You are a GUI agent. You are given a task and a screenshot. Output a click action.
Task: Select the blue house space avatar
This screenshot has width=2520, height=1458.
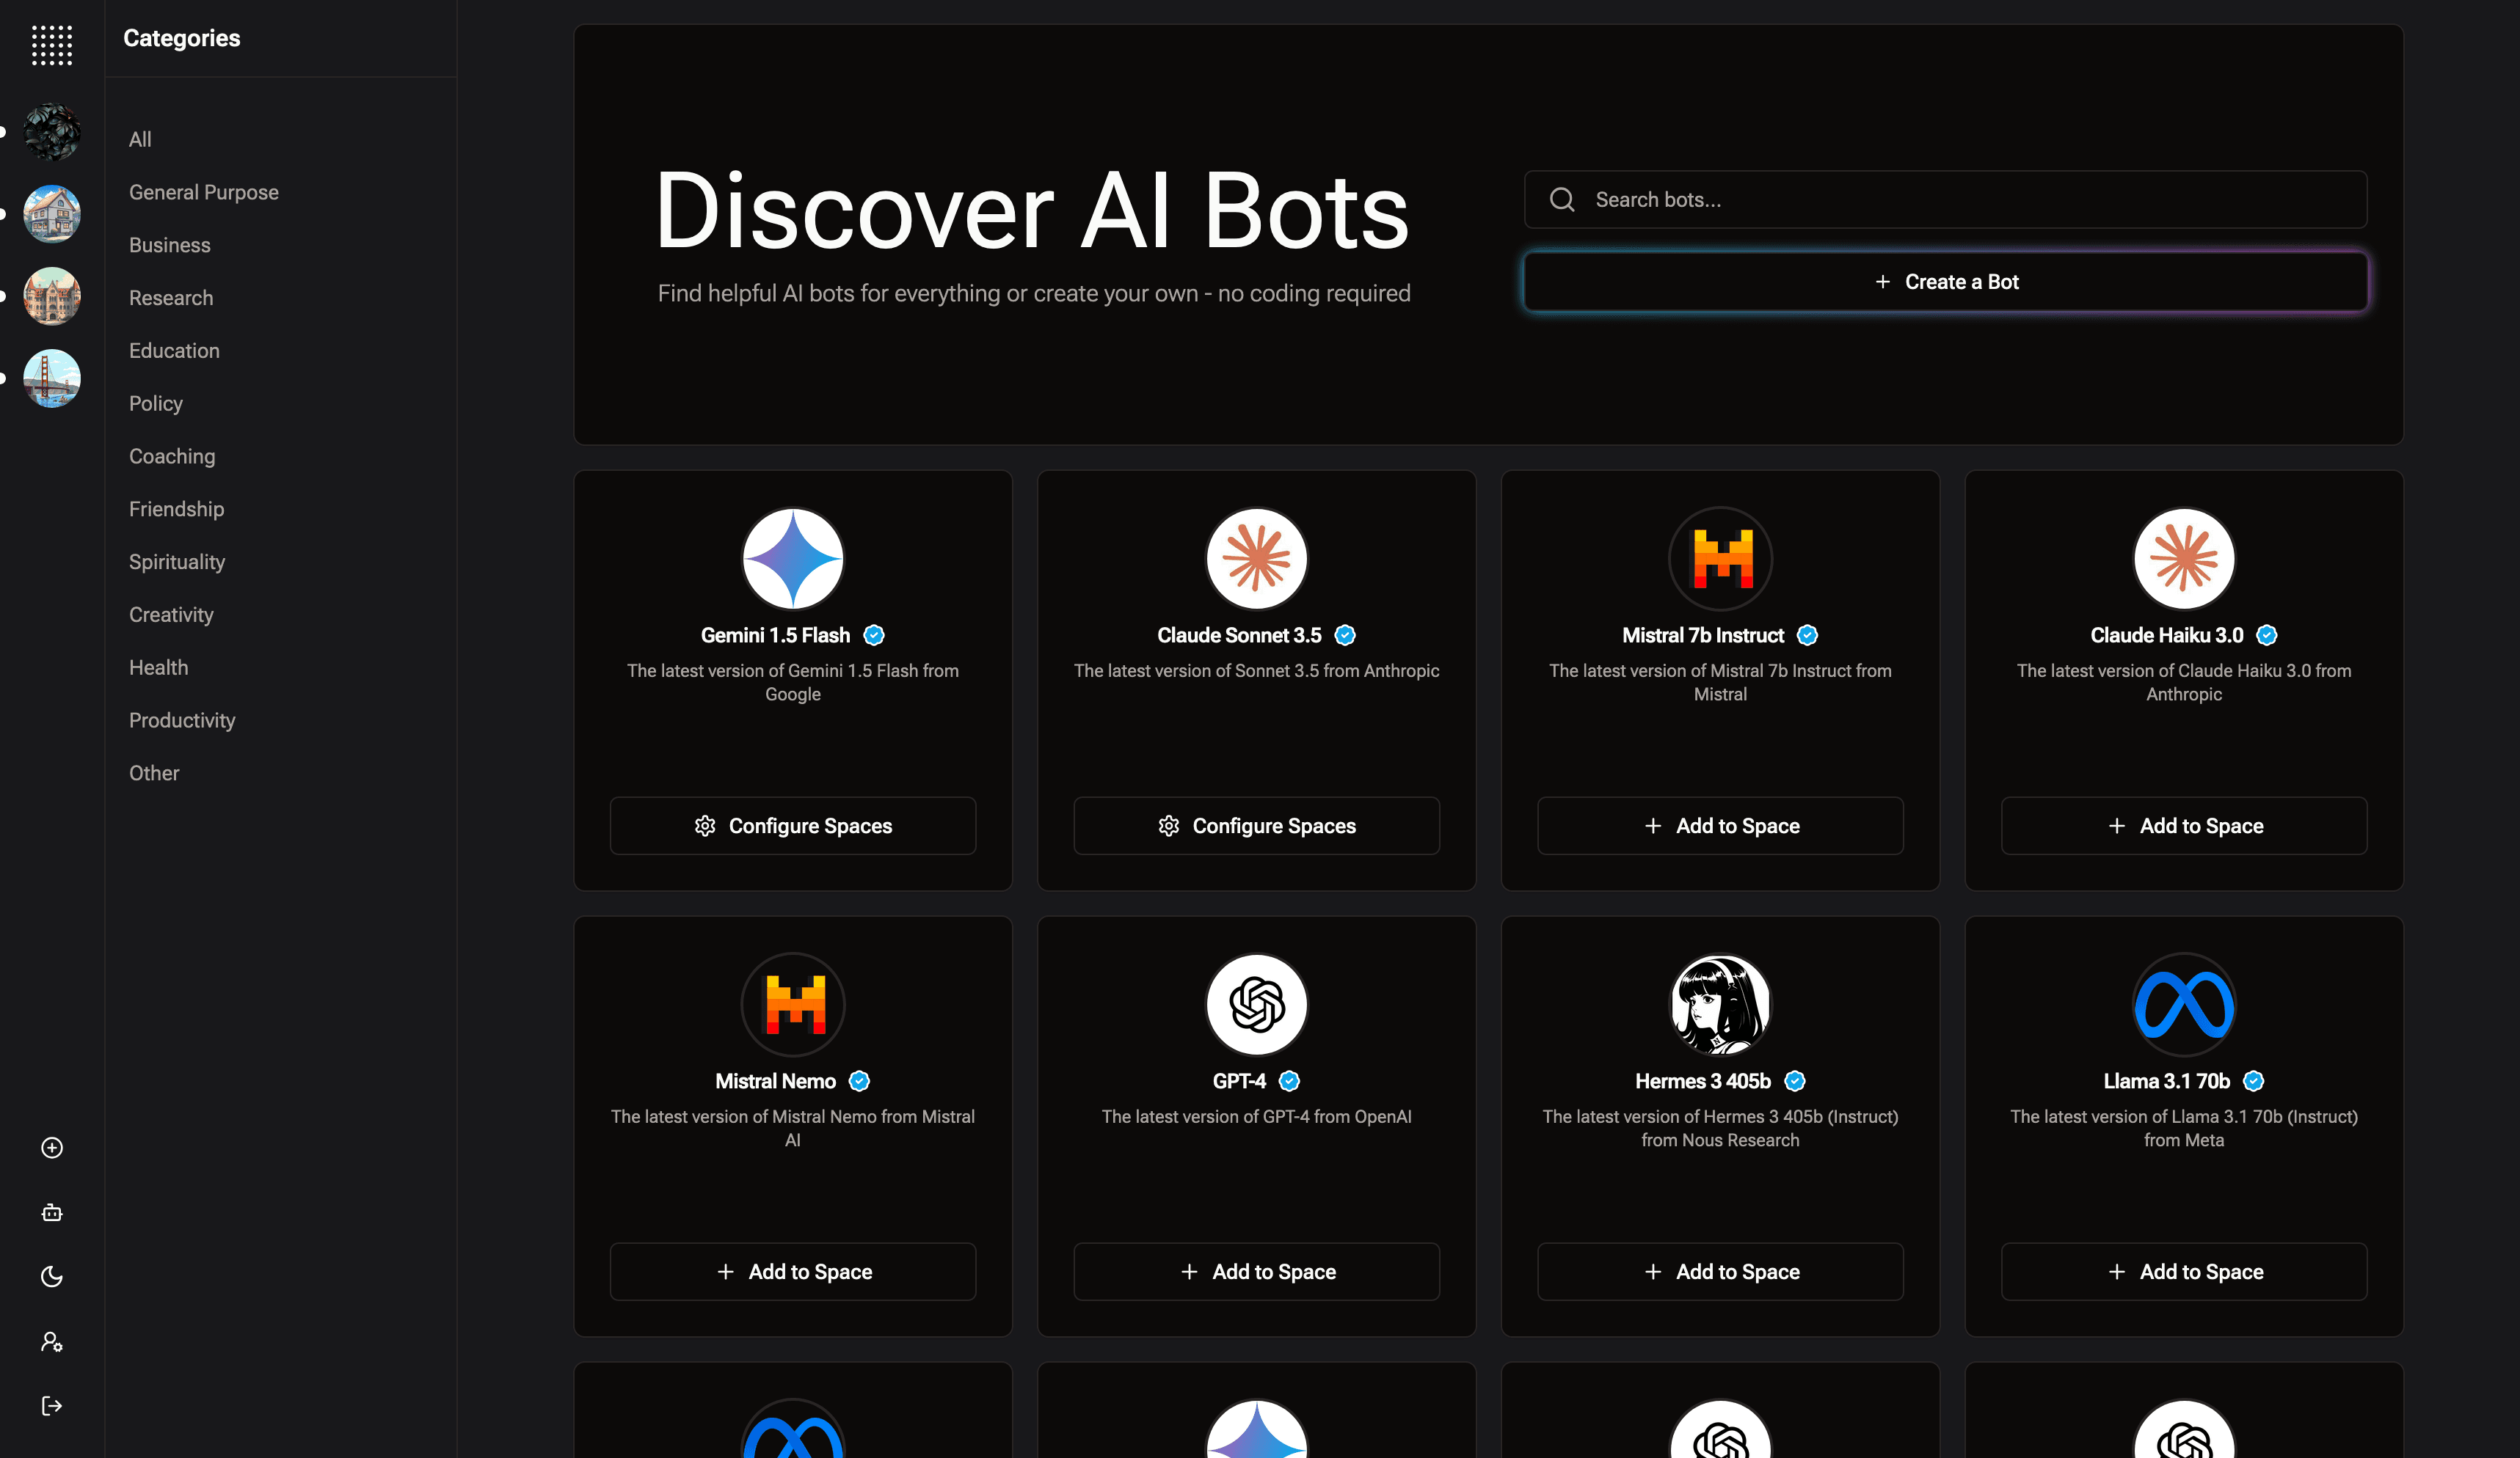click(52, 214)
